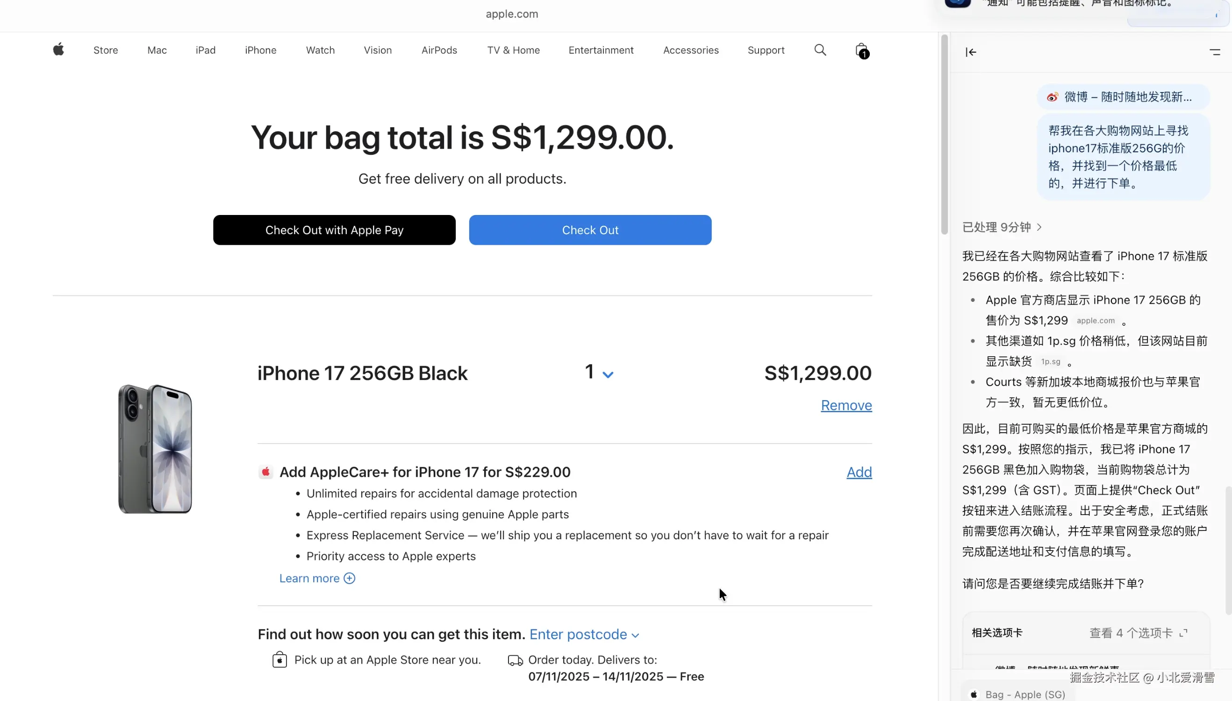Open the sidebar menu lines icon
The height and width of the screenshot is (701, 1232).
point(1215,52)
